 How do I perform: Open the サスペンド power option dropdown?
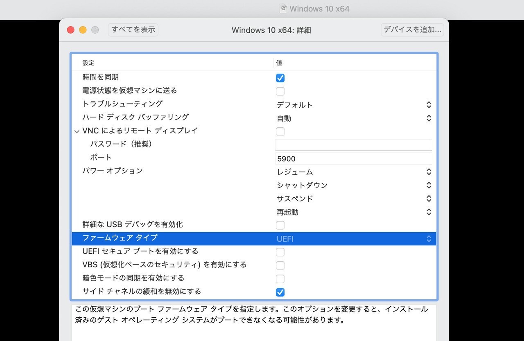coord(355,199)
